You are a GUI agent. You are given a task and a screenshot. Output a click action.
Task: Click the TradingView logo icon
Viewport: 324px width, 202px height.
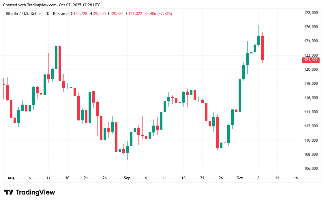tap(8, 192)
